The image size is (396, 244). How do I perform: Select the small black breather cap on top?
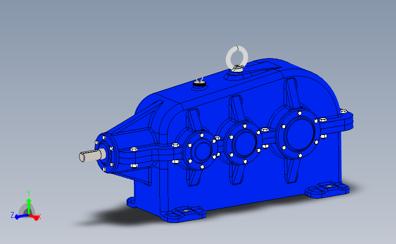coord(200,83)
